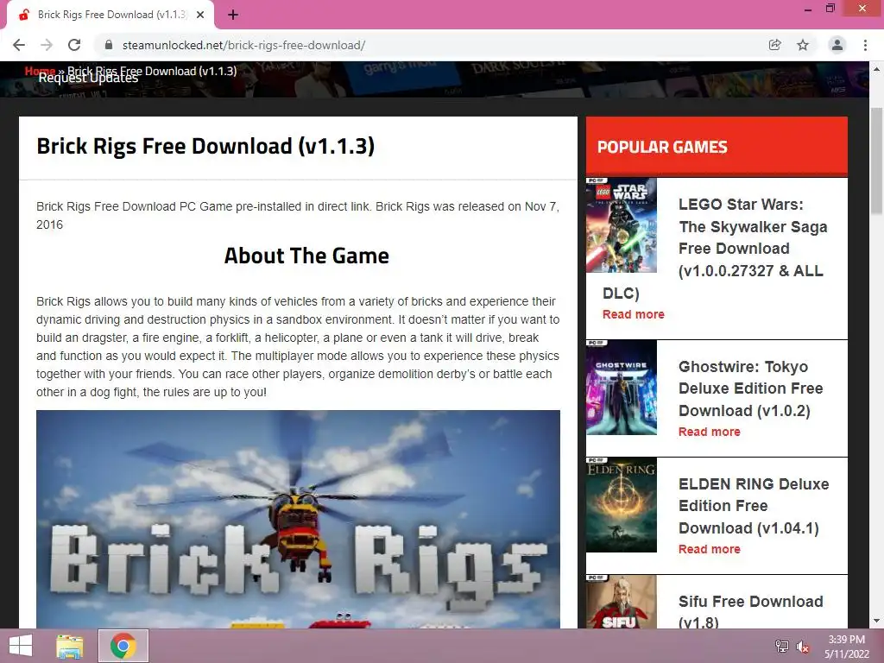View site info via lock icon

(x=109, y=45)
